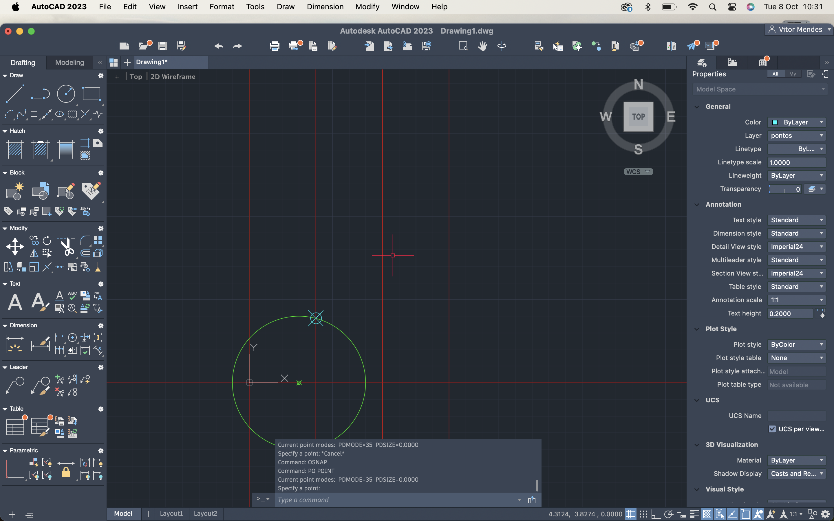Viewport: 834px width, 521px height.
Task: Choose the Hatch fill tool
Action: click(x=15, y=149)
